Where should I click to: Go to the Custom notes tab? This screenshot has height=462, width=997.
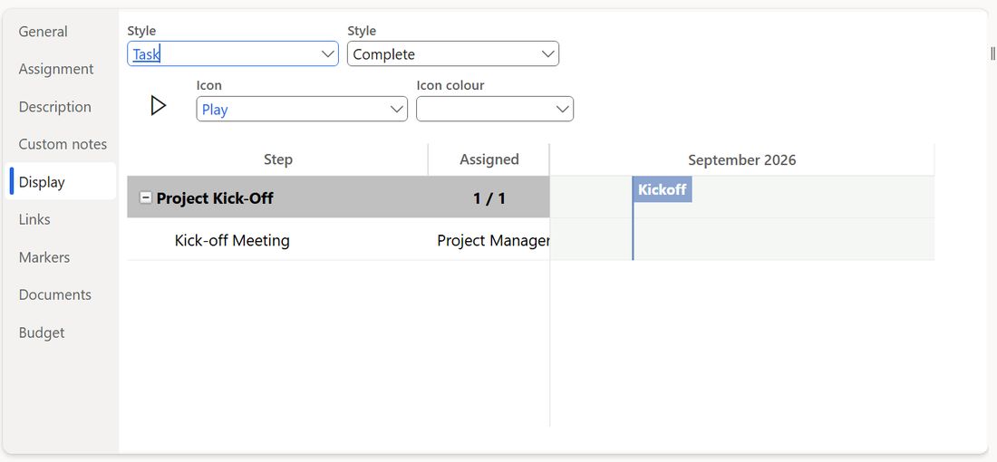(x=63, y=144)
